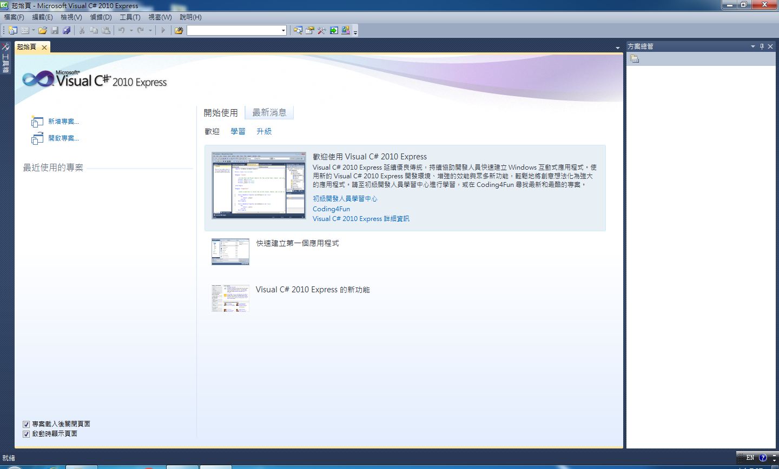Open the active documents list dropdown arrow
779x469 pixels.
click(x=618, y=48)
